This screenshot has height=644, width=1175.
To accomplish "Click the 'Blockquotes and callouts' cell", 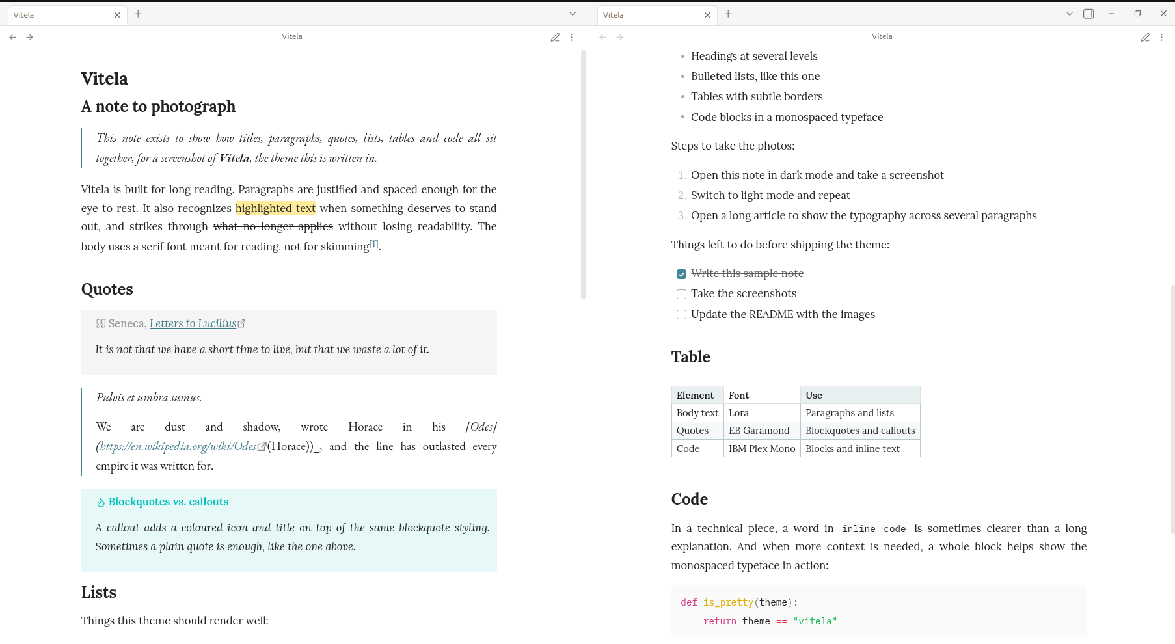I will point(860,431).
